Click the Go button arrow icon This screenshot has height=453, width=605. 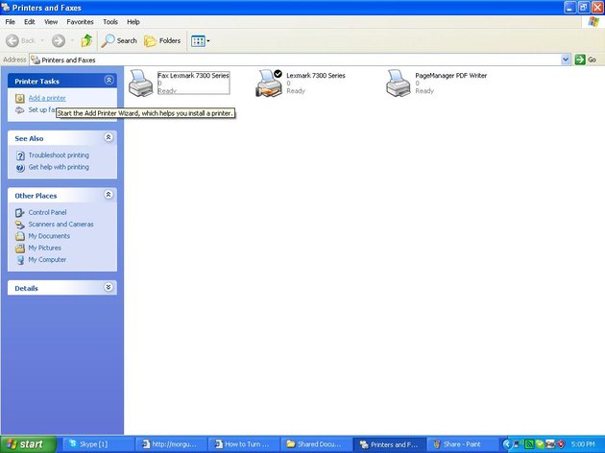pos(580,60)
